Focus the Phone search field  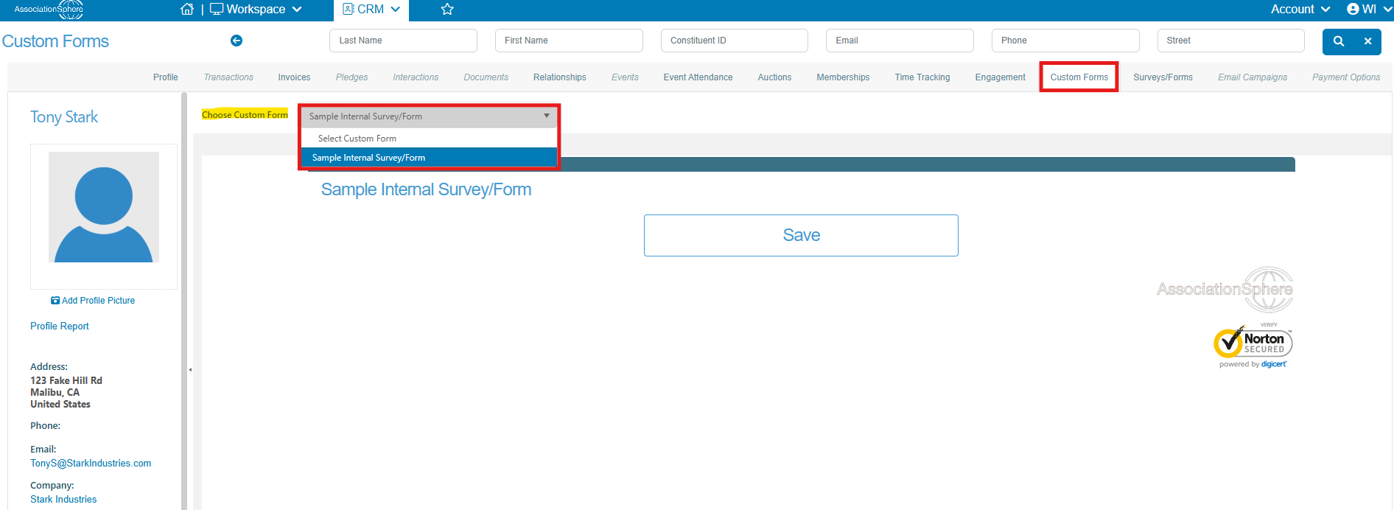point(1065,41)
